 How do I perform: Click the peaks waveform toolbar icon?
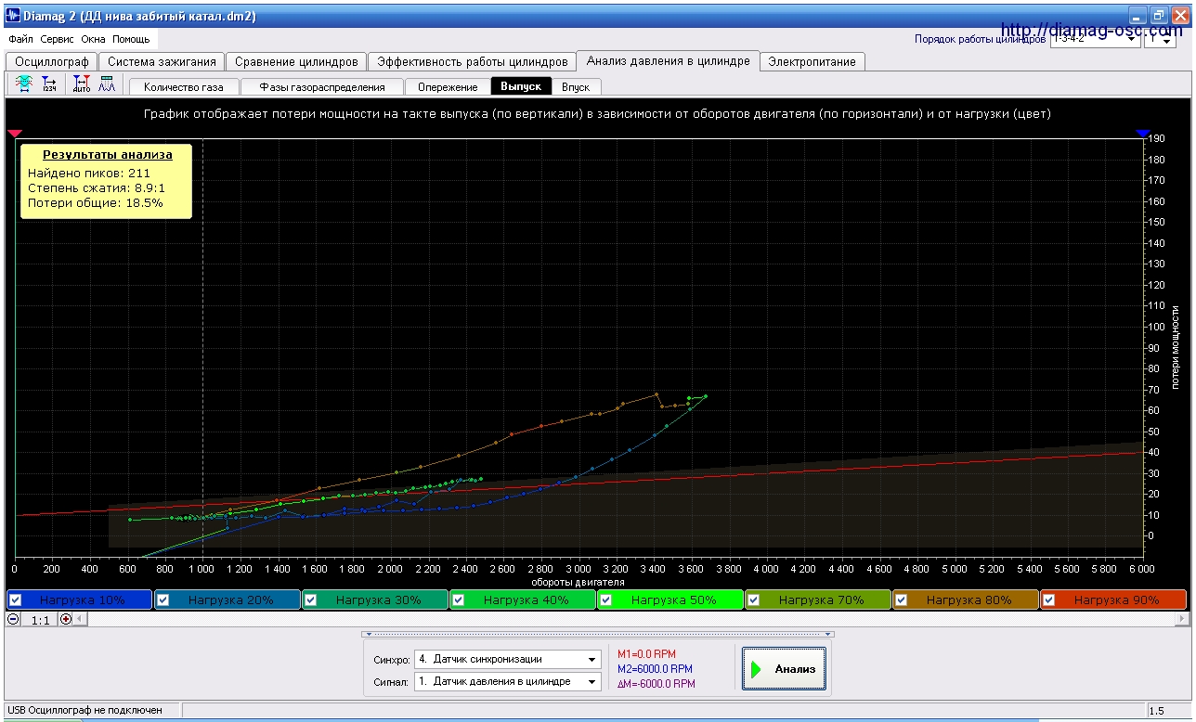tap(106, 84)
